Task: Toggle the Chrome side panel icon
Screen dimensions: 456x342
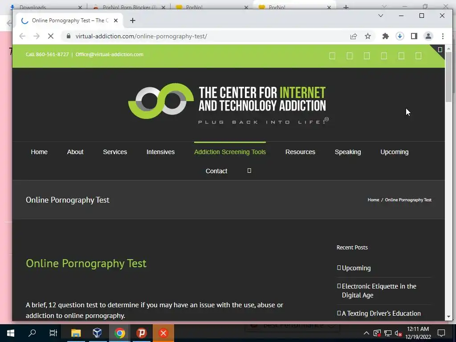Action: (414, 36)
